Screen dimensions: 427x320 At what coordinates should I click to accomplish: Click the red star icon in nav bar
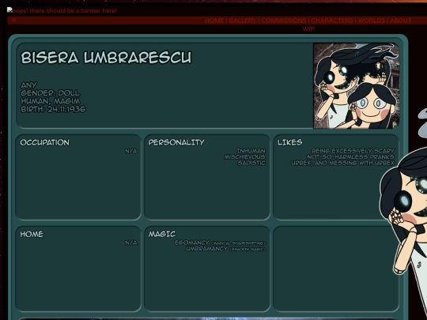pos(13,21)
